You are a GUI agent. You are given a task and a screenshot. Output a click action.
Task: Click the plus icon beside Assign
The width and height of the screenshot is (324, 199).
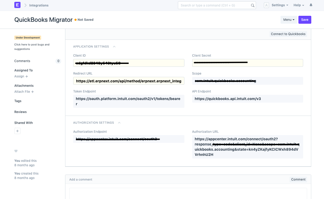pos(27,76)
